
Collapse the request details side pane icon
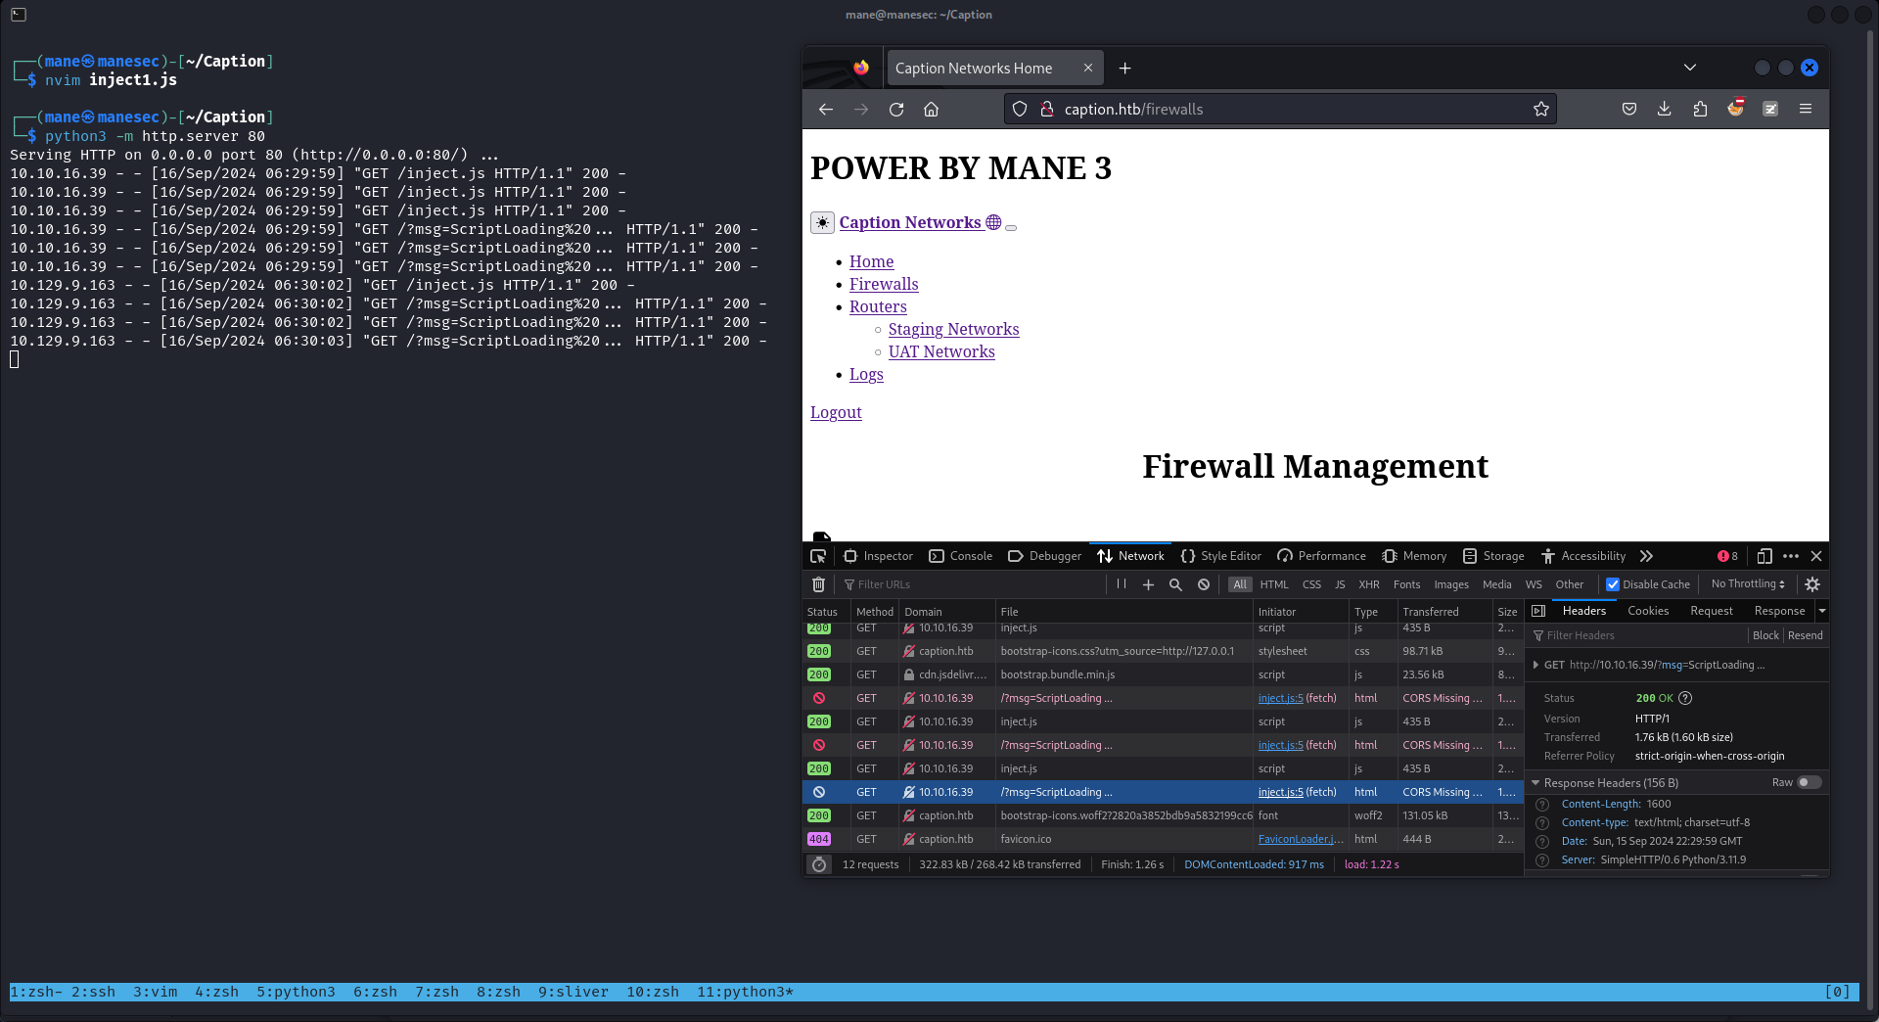coord(1538,611)
